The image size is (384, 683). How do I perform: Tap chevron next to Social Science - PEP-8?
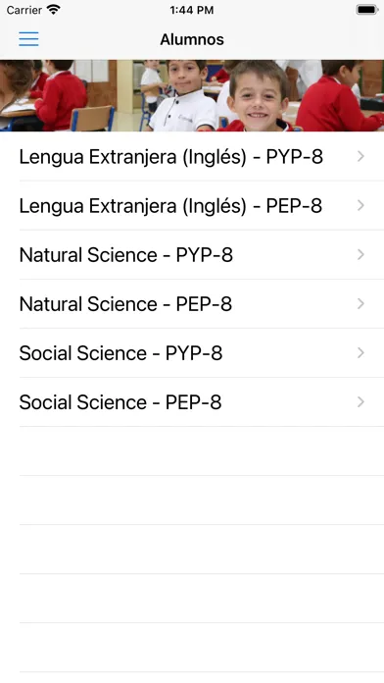point(360,402)
